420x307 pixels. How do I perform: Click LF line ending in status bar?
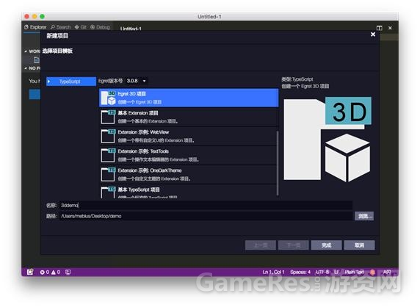click(336, 272)
